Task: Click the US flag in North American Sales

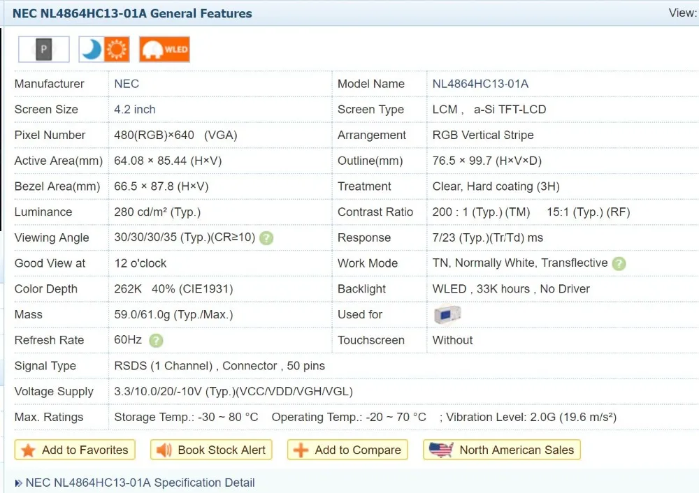Action: [x=441, y=450]
